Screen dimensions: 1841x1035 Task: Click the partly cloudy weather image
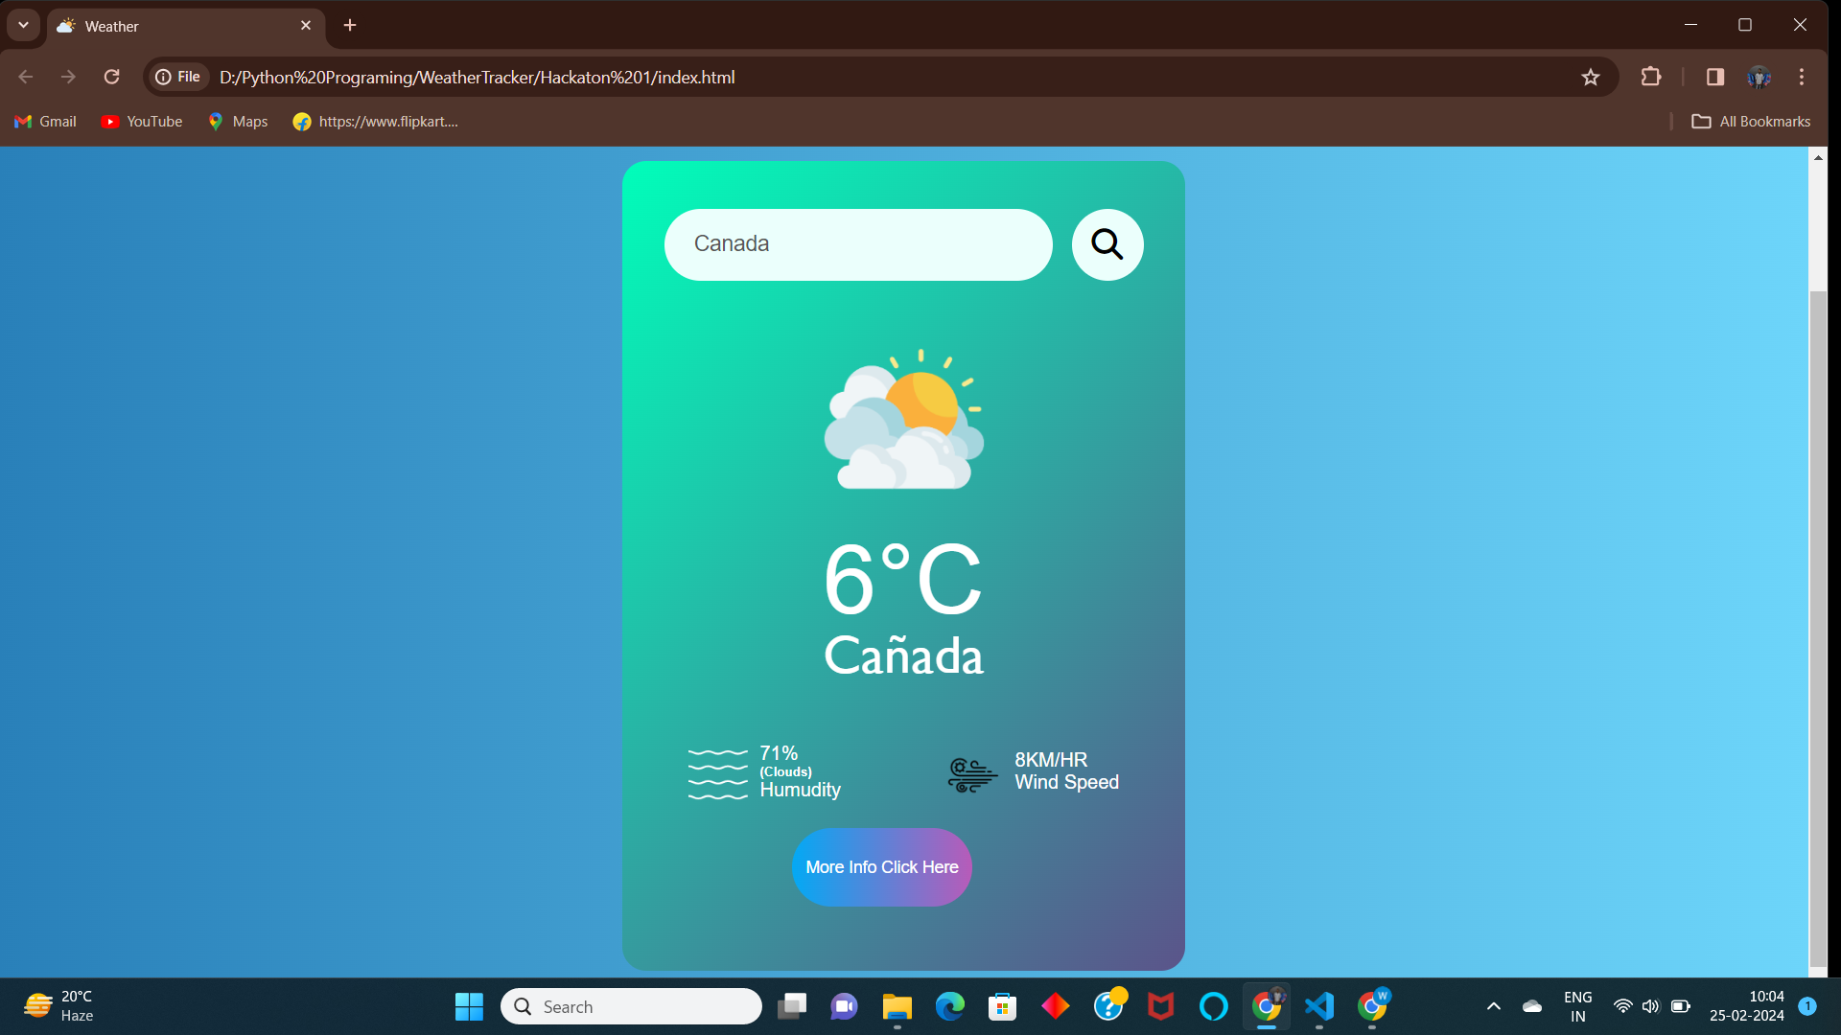click(x=903, y=420)
